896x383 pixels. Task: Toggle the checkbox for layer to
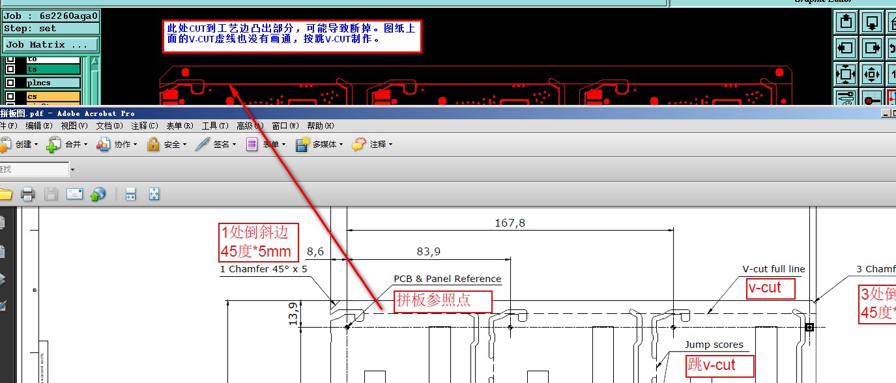click(10, 59)
